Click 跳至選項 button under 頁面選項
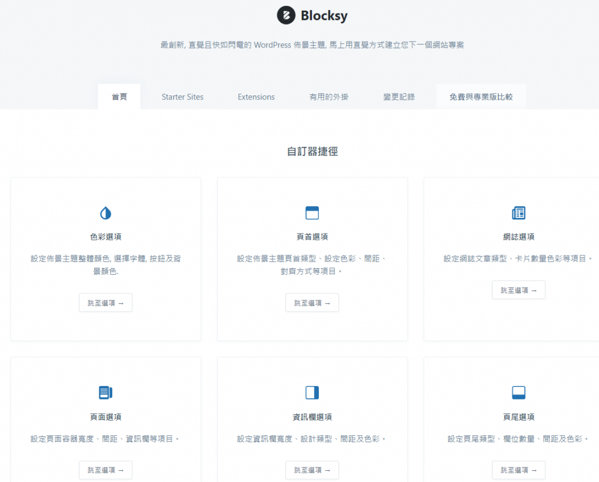 [106, 470]
